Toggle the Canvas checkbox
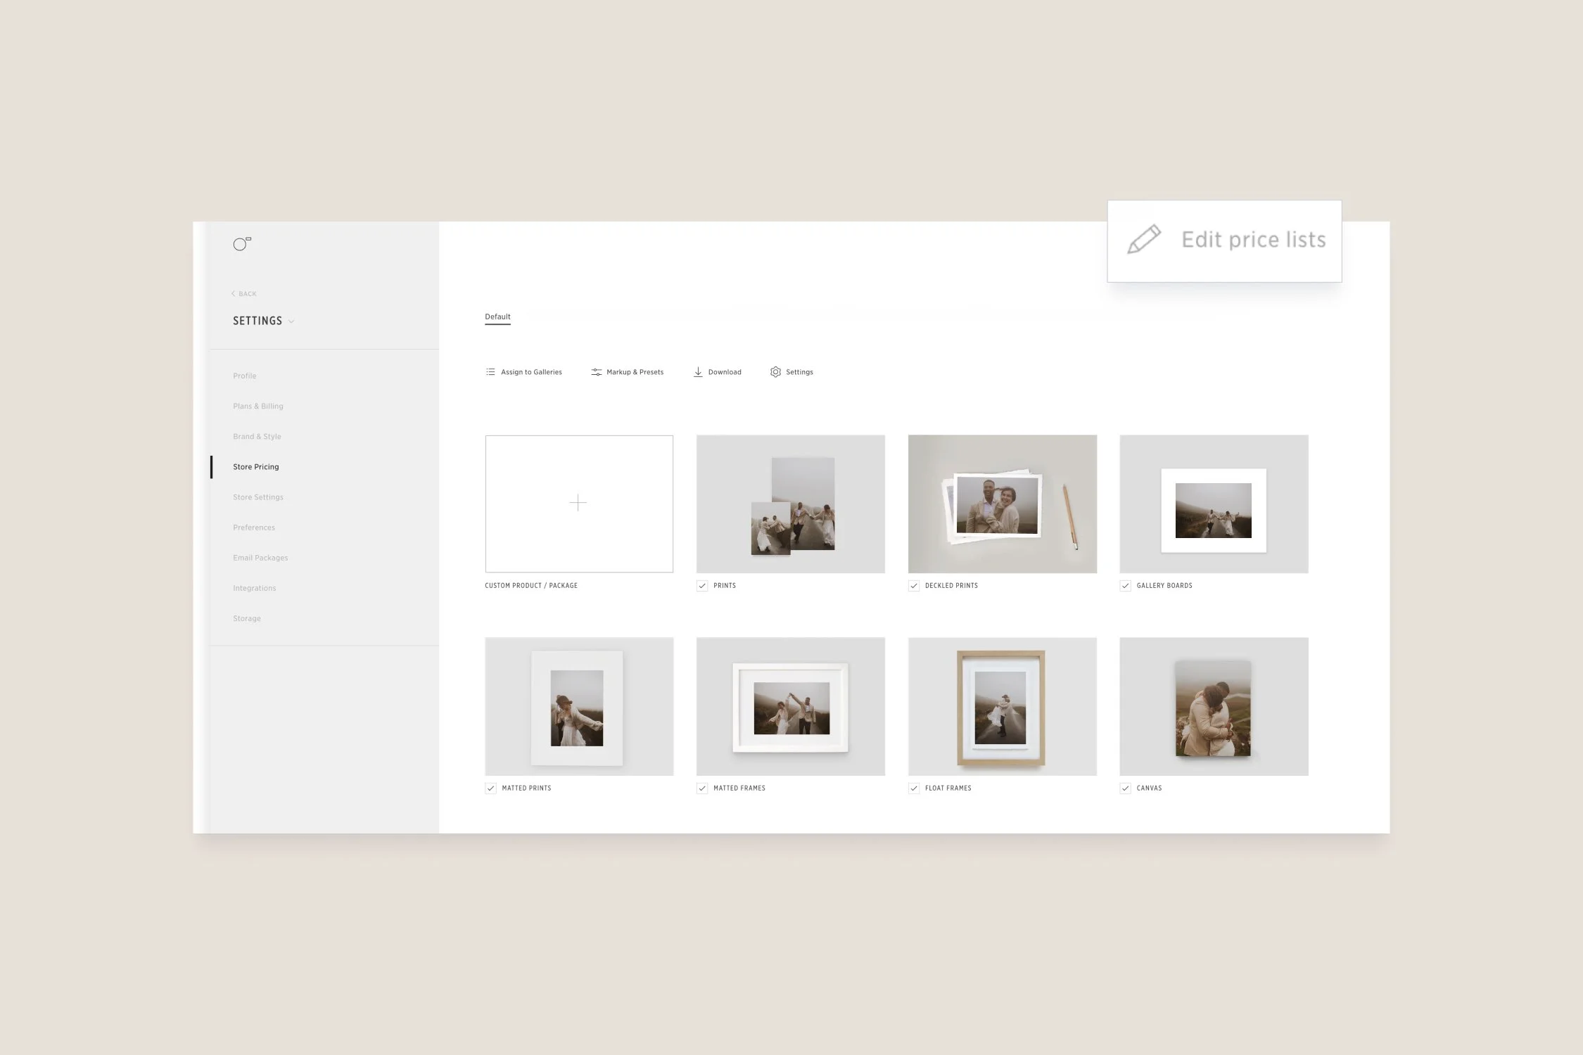This screenshot has width=1583, height=1055. [x=1125, y=788]
